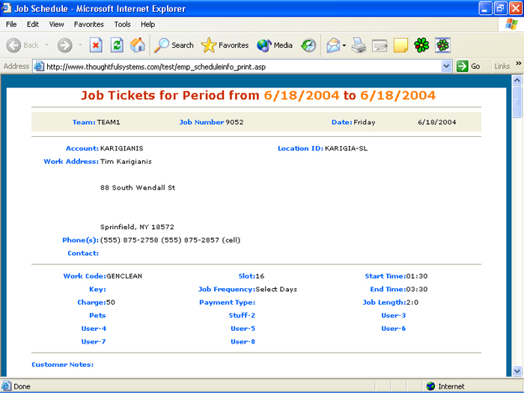
Task: Click the page icon in address bar
Action: (39, 67)
